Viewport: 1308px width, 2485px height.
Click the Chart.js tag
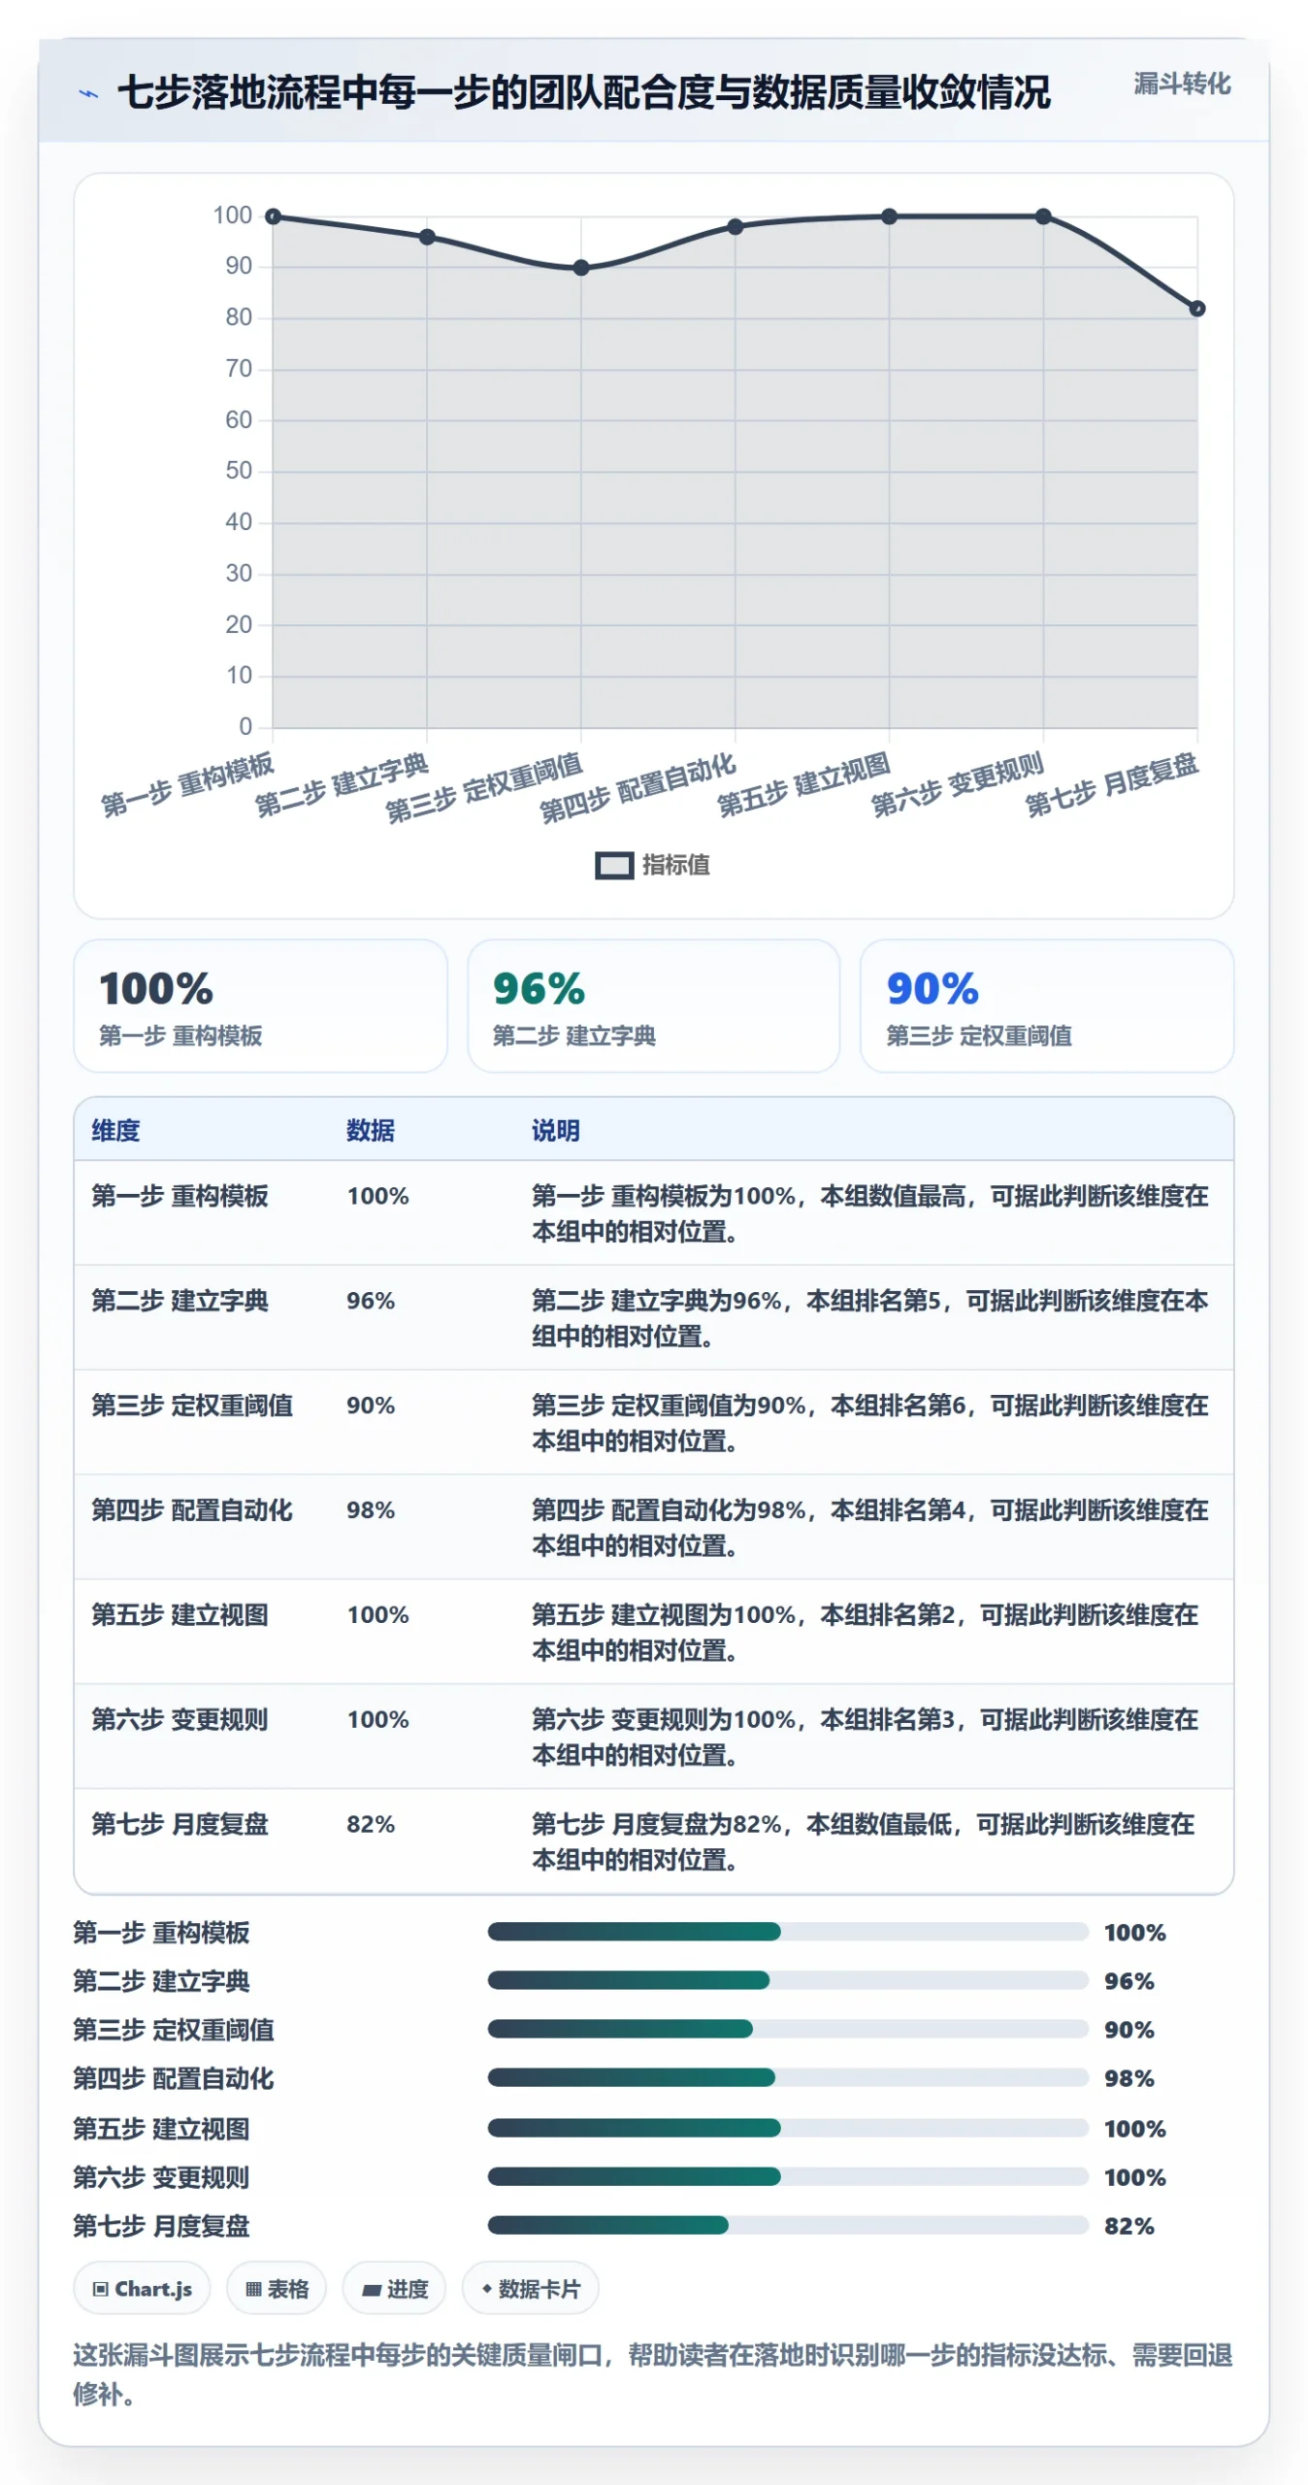pos(142,2288)
